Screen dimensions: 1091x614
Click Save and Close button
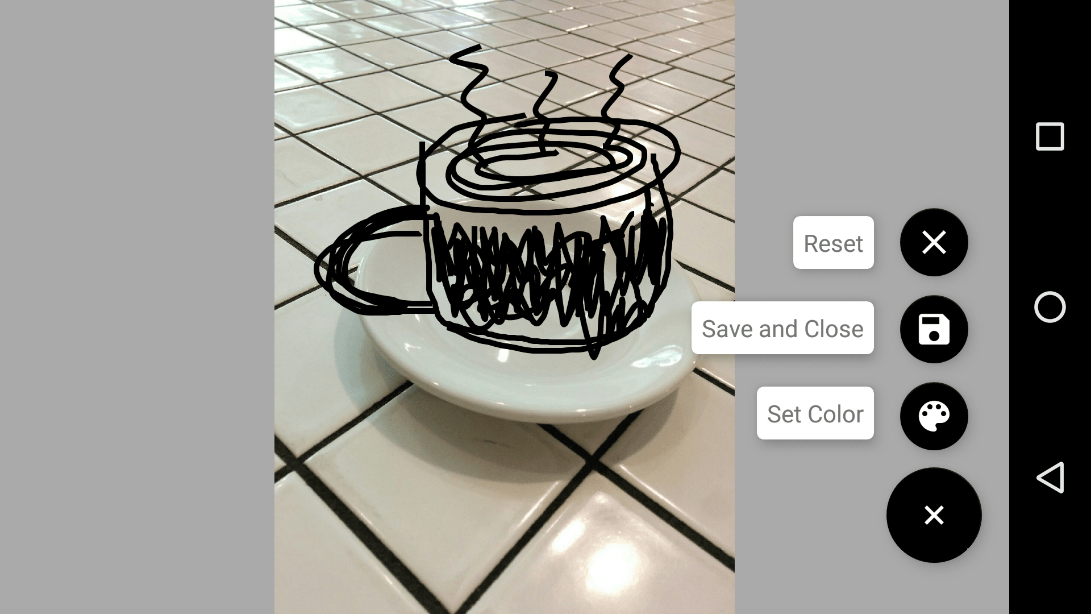tap(782, 329)
